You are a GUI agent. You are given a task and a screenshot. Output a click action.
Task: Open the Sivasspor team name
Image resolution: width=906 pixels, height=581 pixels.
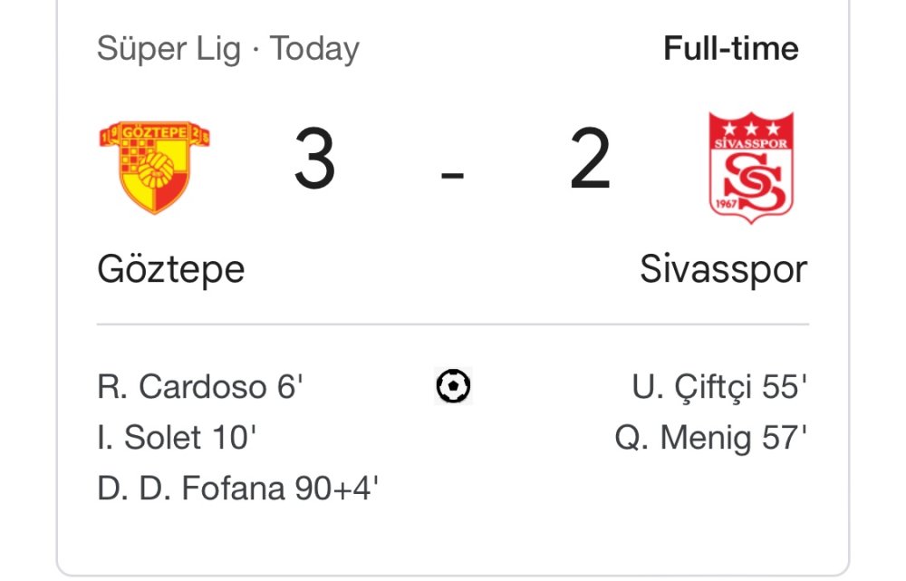pos(723,269)
